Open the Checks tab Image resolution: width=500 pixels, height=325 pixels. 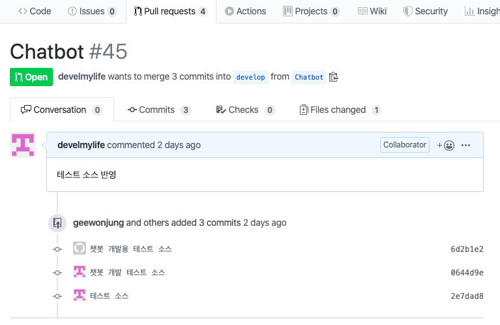246,110
